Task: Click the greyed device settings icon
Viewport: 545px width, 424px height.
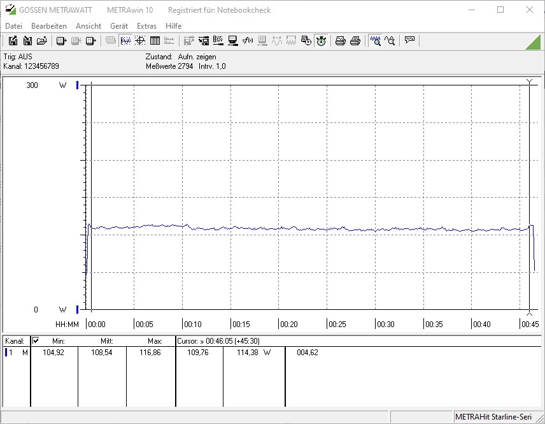Action: pyautogui.click(x=262, y=41)
